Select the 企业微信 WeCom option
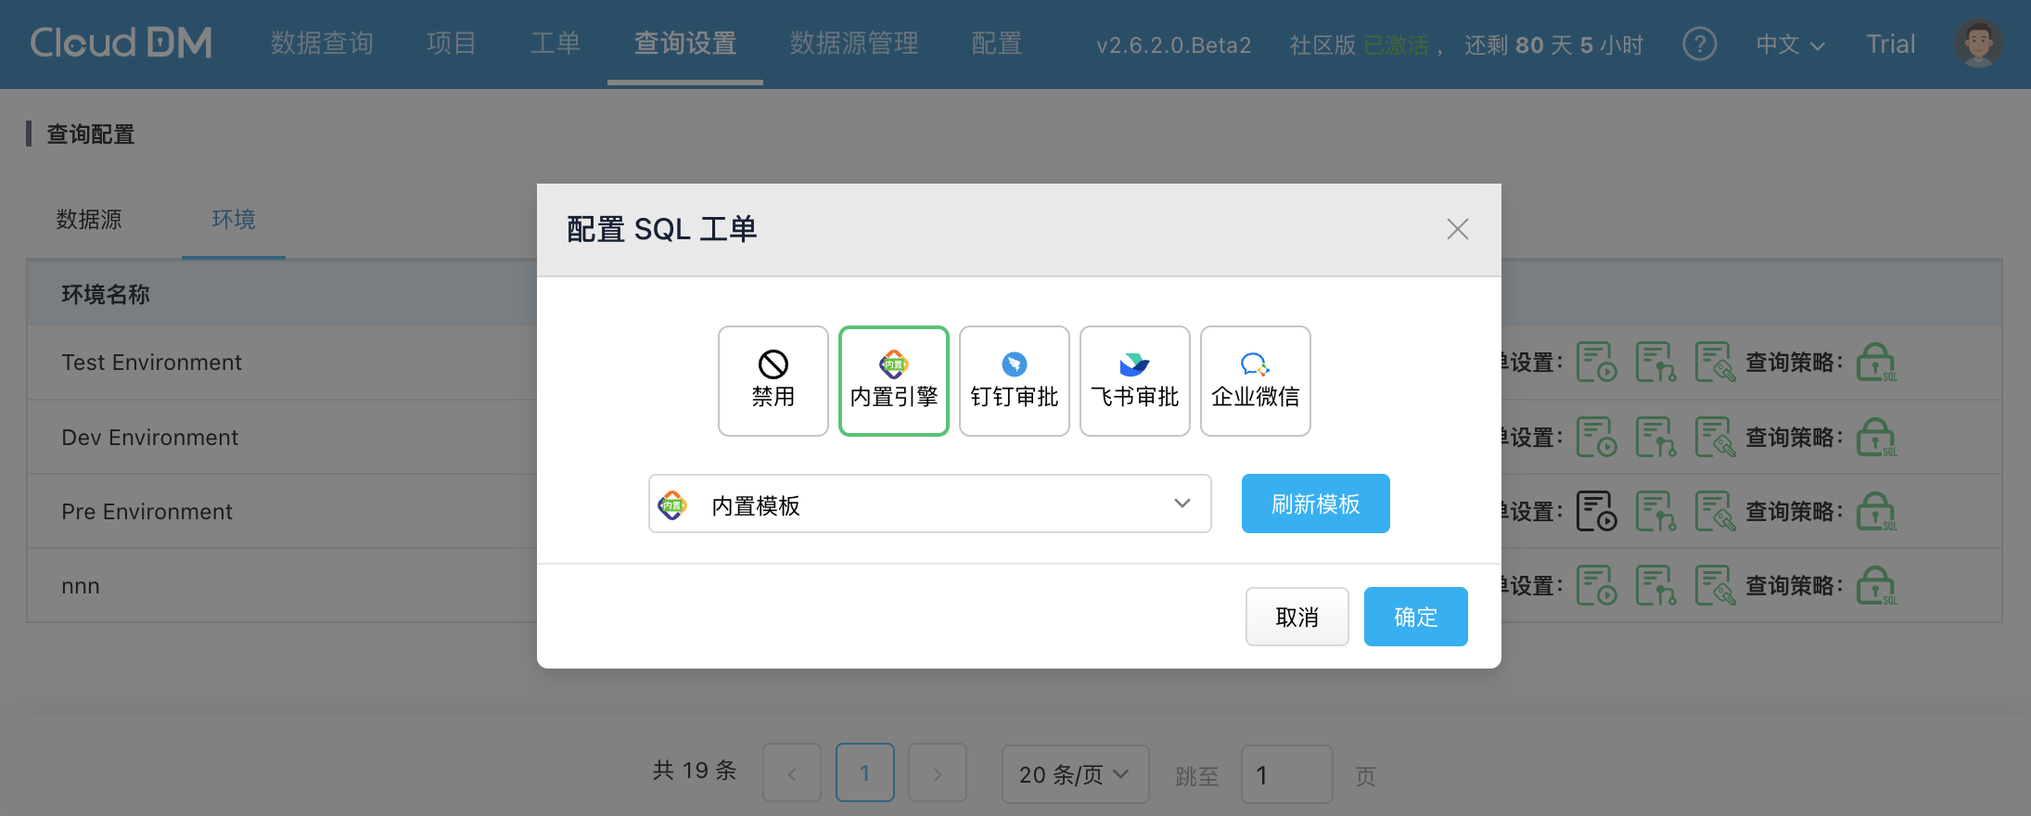 point(1255,381)
